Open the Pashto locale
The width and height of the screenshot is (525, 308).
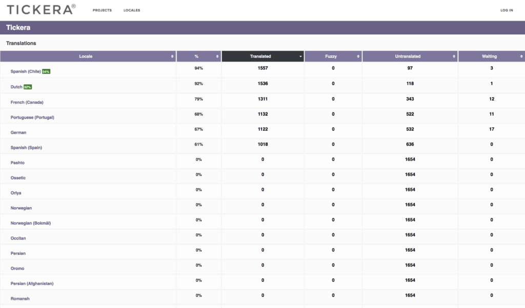pos(17,163)
